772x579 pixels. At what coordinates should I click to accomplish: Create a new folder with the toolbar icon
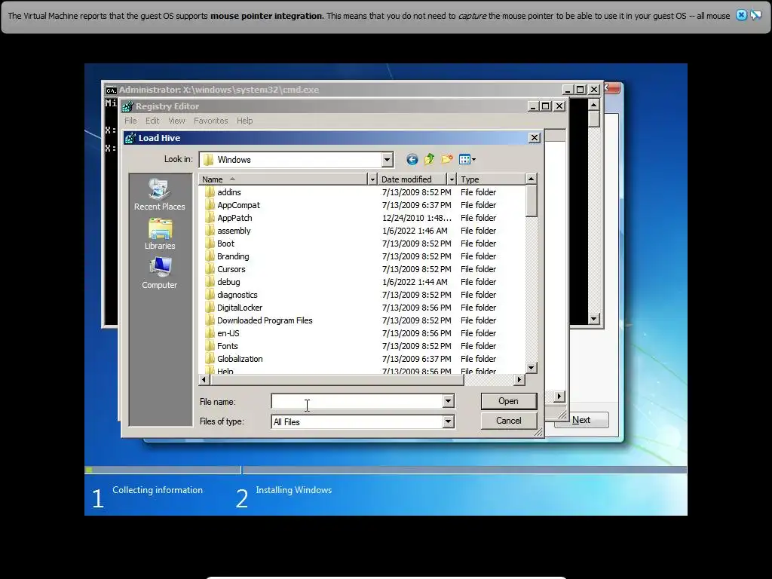click(x=447, y=159)
